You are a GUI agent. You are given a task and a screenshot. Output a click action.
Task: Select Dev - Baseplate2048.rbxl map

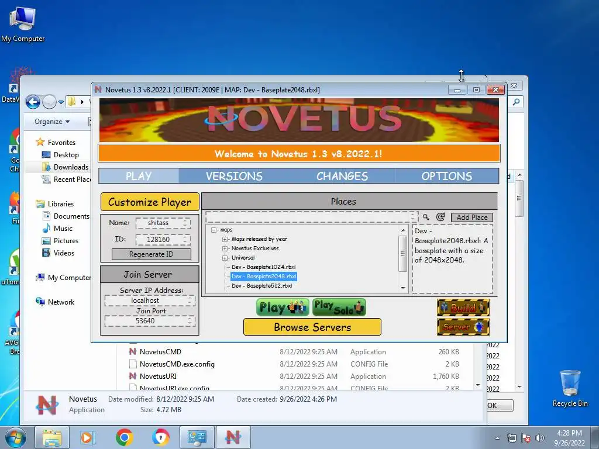pos(264,277)
